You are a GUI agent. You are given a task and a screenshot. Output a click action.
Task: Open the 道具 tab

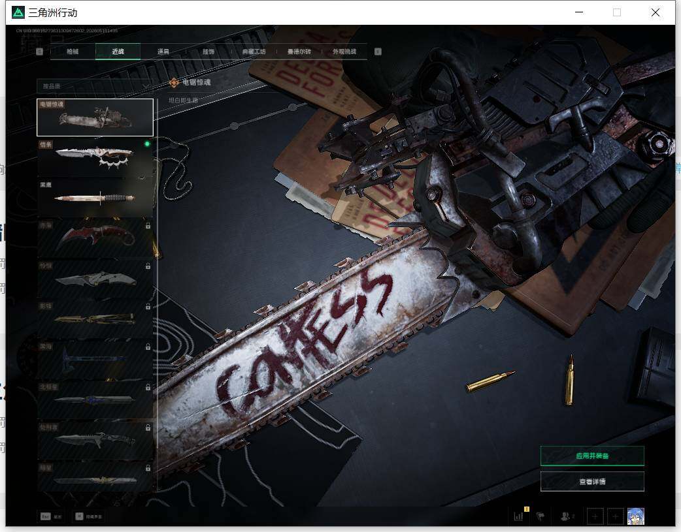point(163,52)
